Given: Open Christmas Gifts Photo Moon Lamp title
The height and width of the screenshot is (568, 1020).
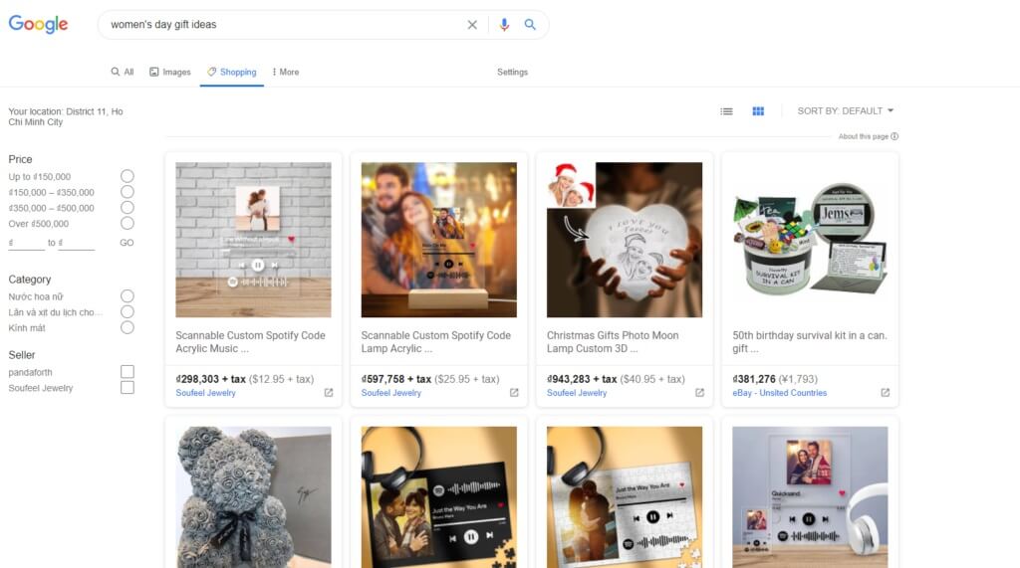Looking at the screenshot, I should click(613, 342).
